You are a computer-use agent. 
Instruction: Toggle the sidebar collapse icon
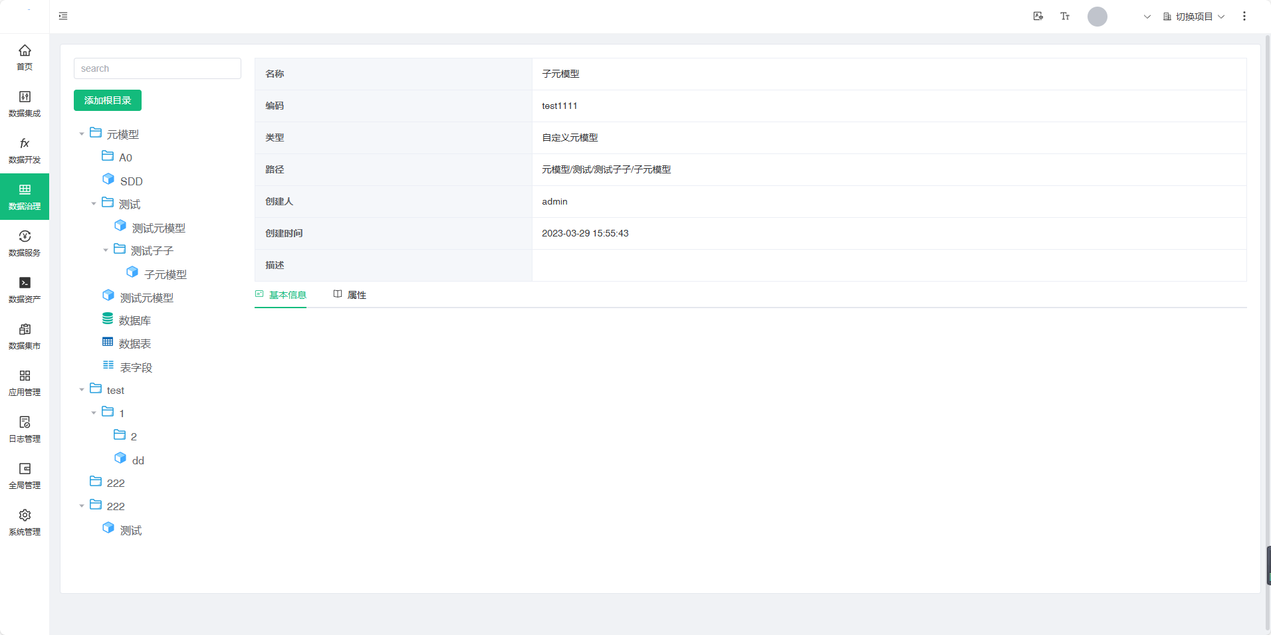pyautogui.click(x=63, y=17)
